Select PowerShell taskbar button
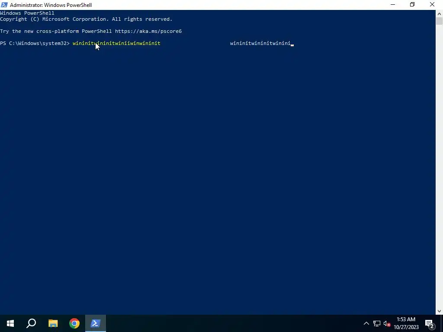443x332 pixels. pyautogui.click(x=96, y=323)
